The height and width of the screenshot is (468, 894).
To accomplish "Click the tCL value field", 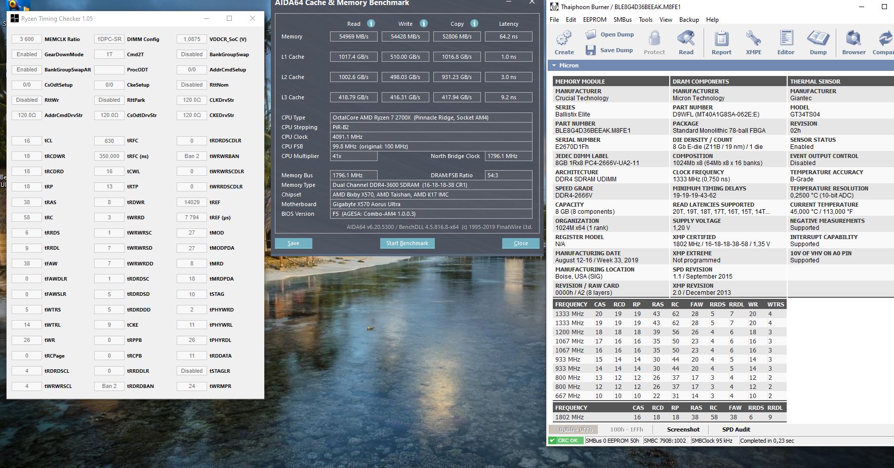I will (27, 141).
